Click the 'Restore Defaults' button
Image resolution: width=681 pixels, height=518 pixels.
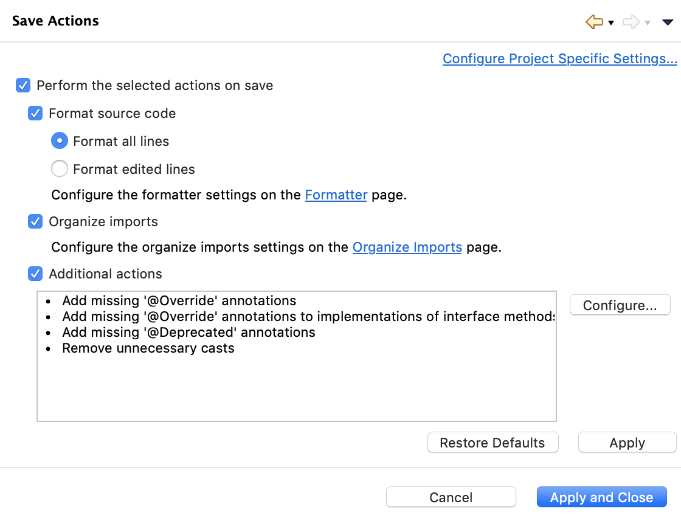click(493, 443)
